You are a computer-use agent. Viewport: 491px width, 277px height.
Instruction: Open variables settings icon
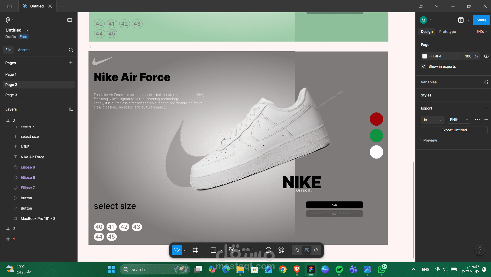(x=486, y=82)
